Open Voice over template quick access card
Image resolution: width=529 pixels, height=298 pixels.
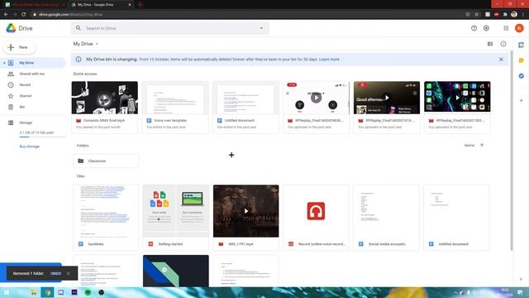tap(175, 107)
